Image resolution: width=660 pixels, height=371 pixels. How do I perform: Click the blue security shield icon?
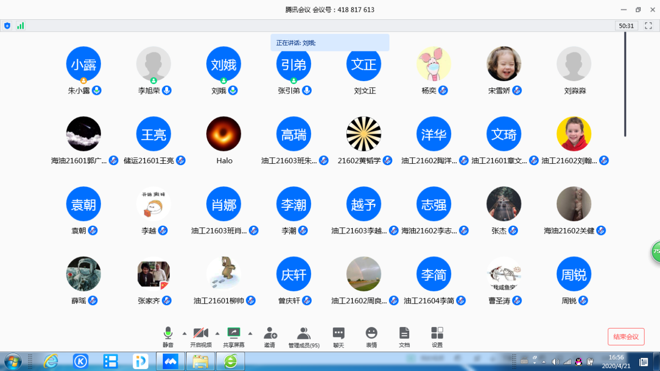(7, 26)
